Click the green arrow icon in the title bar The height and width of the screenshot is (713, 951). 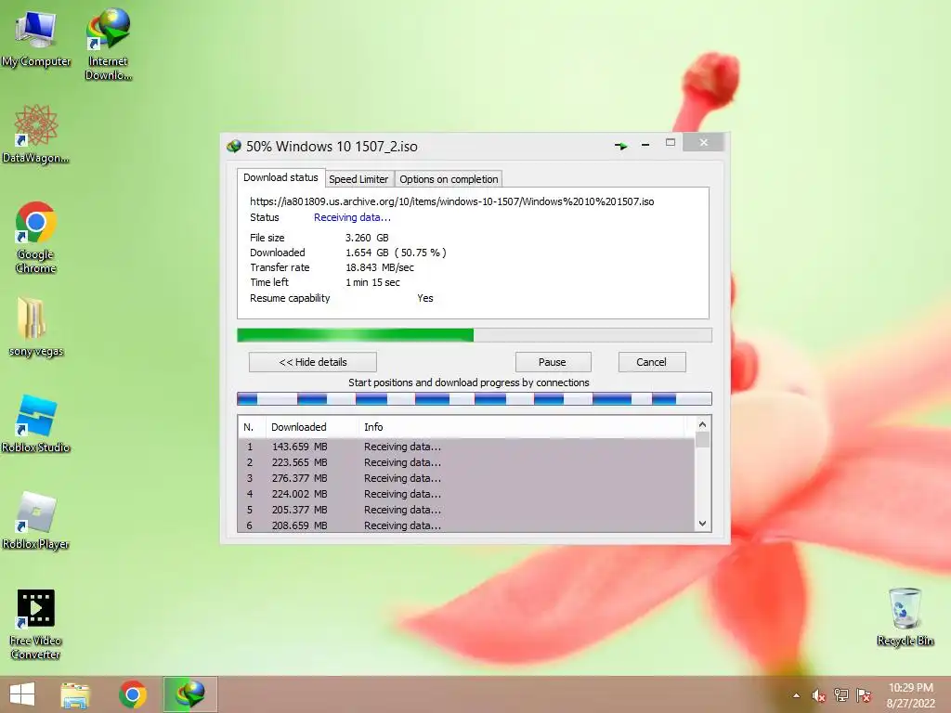pos(620,146)
